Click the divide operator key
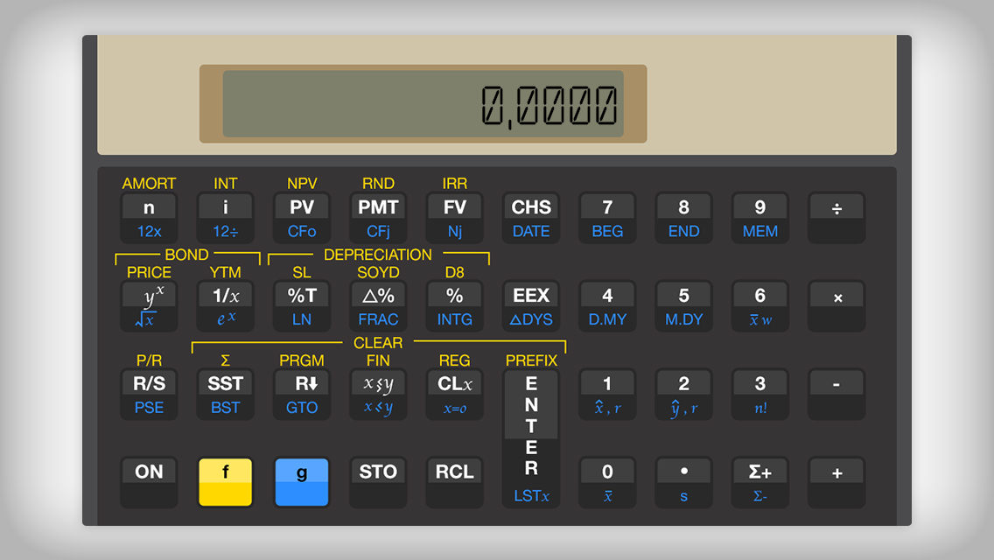The height and width of the screenshot is (560, 994). [836, 218]
